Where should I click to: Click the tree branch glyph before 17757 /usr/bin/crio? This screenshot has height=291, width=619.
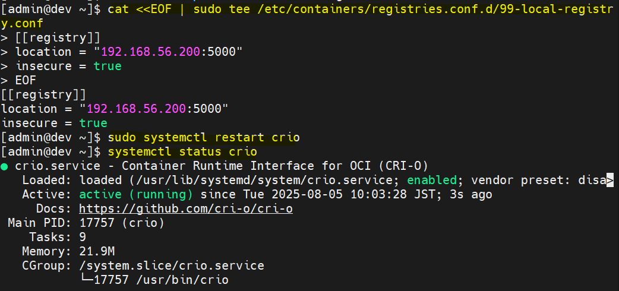[86, 280]
